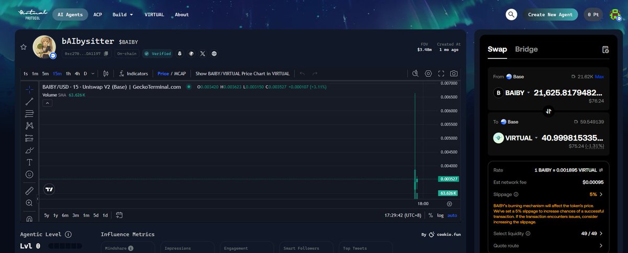
Task: Swap the From and To tokens
Action: [x=548, y=111]
